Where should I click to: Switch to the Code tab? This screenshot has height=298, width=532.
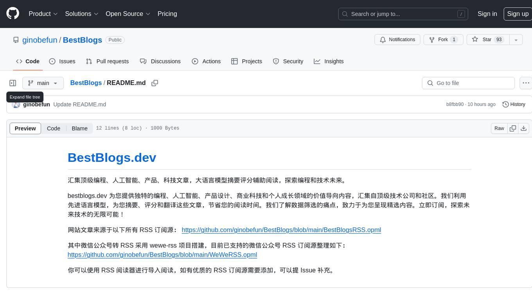click(x=28, y=61)
